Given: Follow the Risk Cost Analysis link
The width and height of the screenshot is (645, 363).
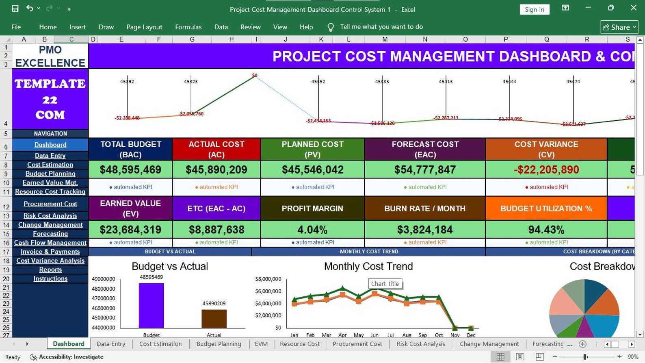Looking at the screenshot, I should click(x=50, y=216).
